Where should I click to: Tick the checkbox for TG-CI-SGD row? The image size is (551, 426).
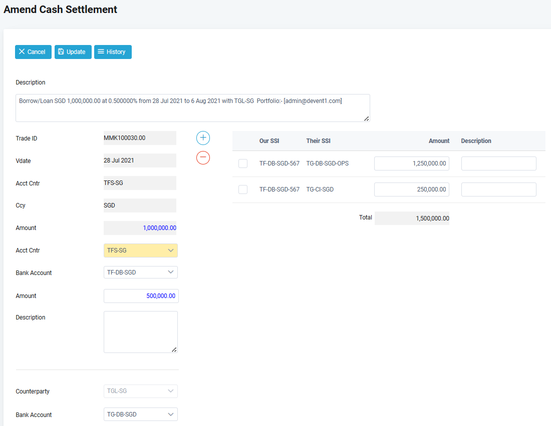click(x=243, y=189)
